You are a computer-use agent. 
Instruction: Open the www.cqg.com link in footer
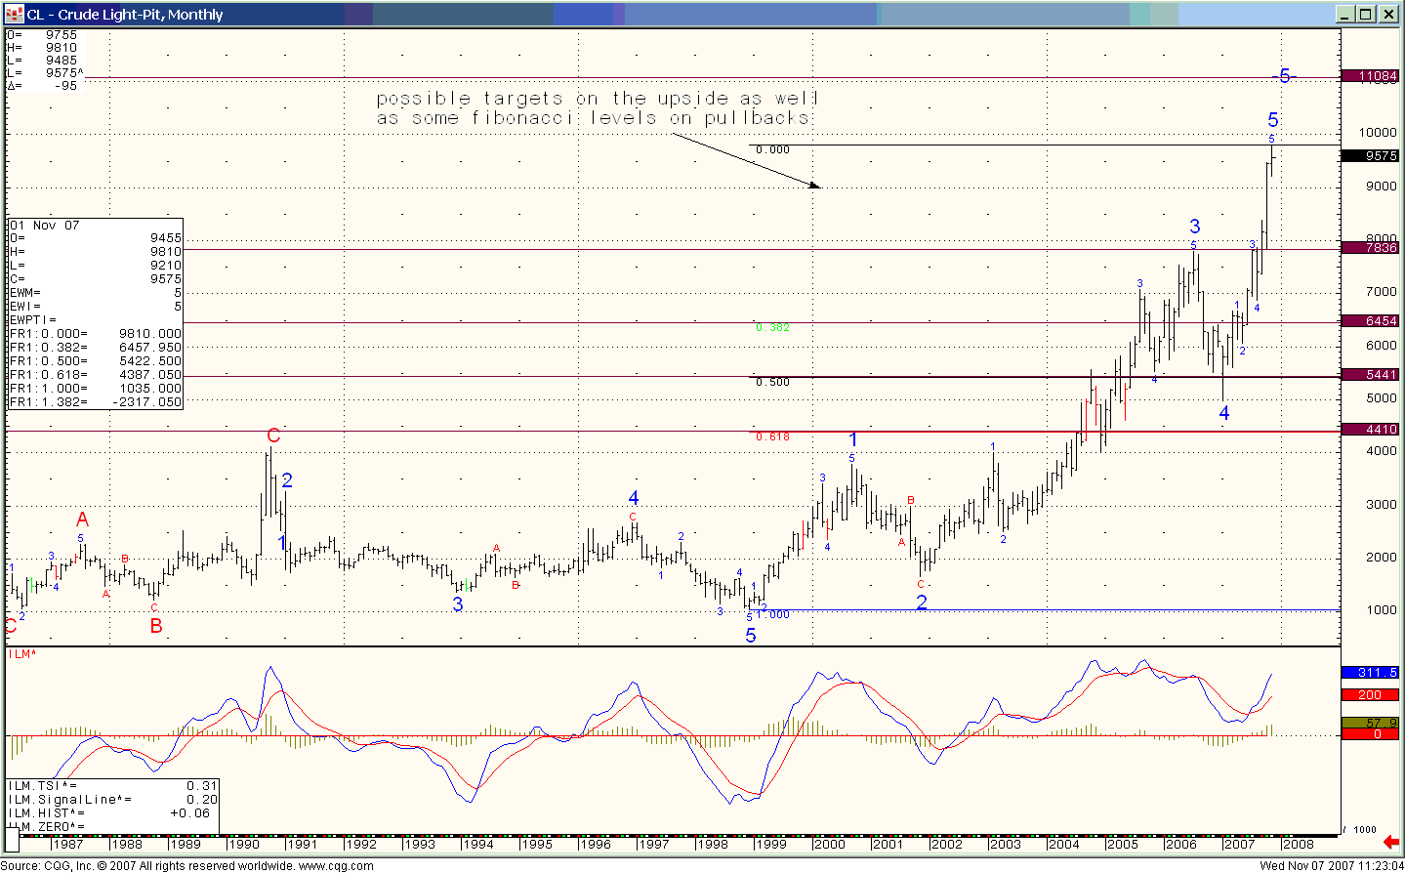click(335, 865)
